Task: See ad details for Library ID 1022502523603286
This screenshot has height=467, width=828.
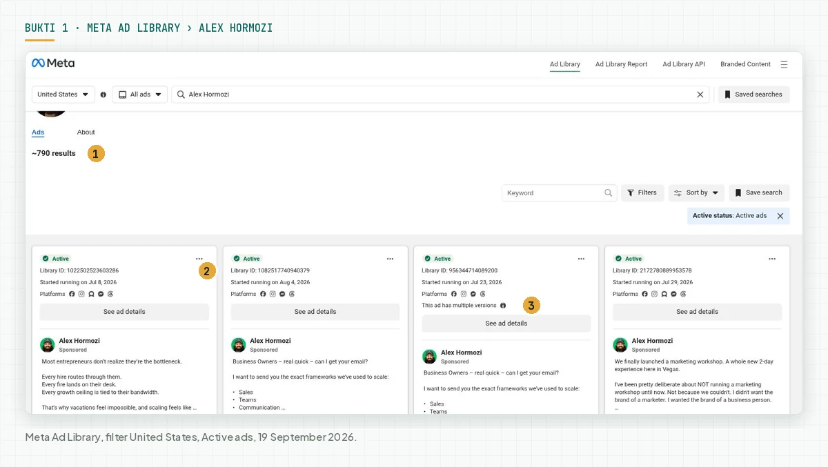Action: [124, 312]
